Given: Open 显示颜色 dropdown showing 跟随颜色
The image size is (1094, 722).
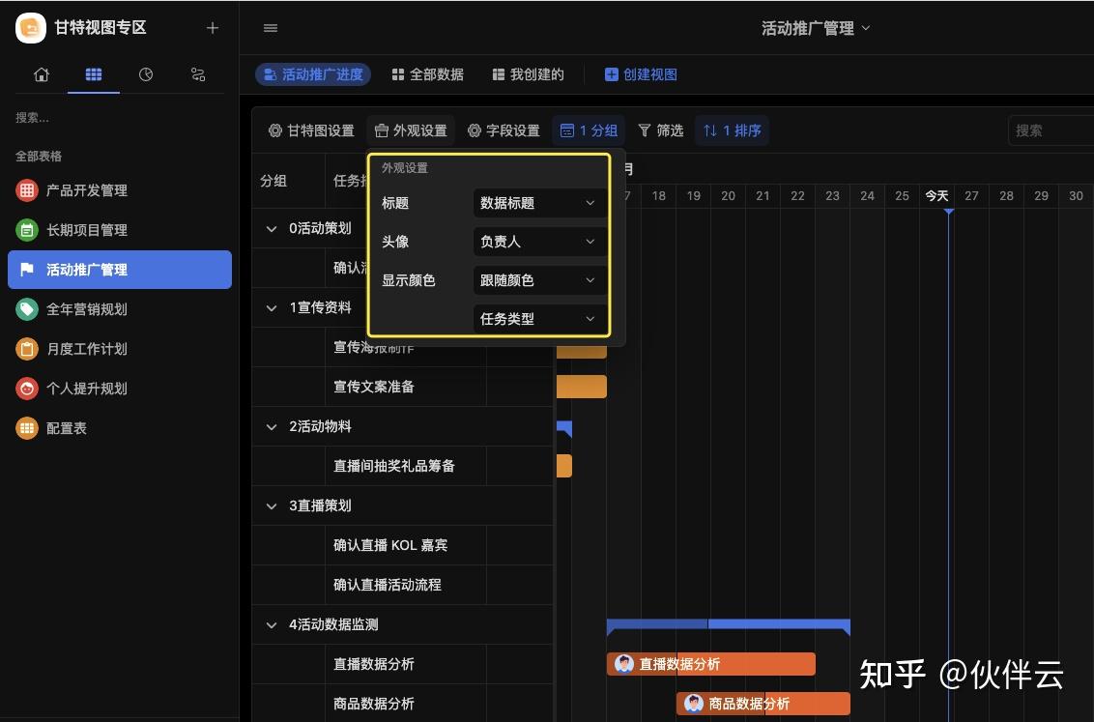Looking at the screenshot, I should point(538,280).
